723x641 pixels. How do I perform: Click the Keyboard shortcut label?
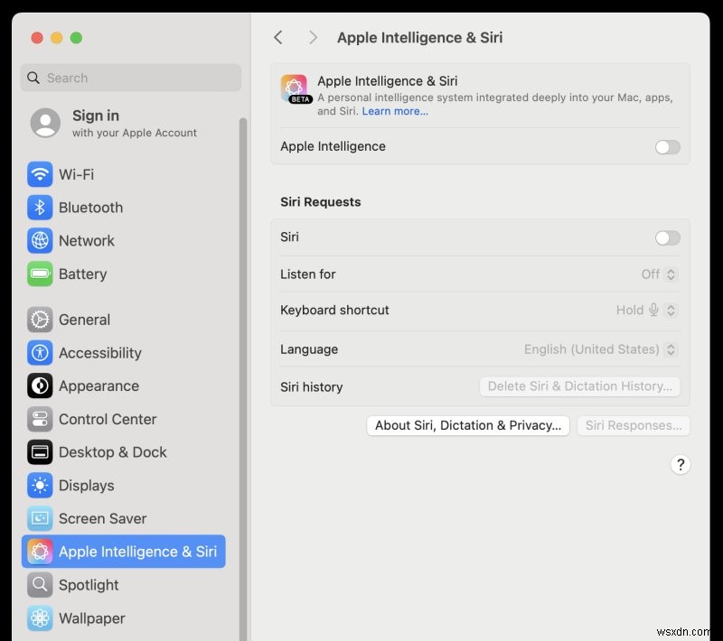[334, 311]
